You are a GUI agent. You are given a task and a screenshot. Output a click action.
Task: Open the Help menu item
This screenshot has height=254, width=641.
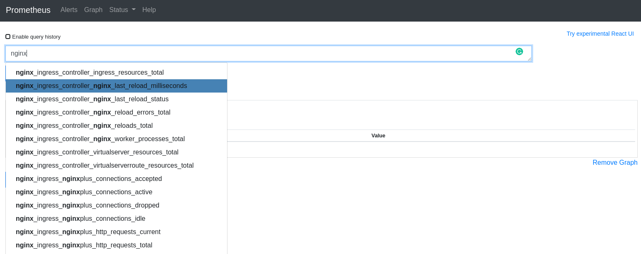tap(149, 10)
